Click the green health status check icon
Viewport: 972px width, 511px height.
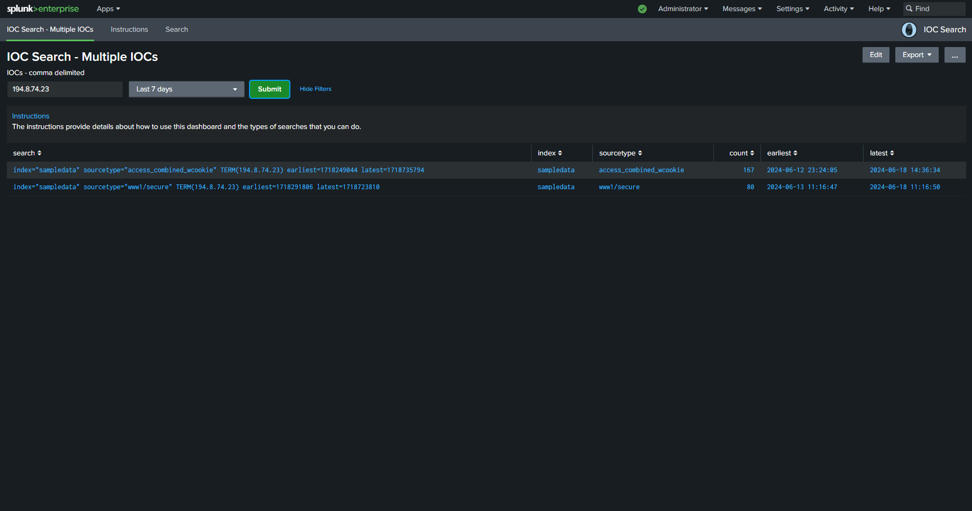coord(642,9)
